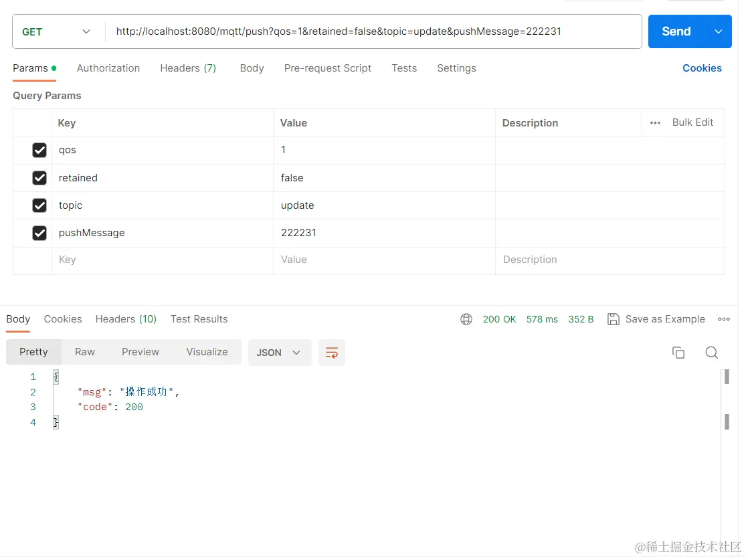Click the empty Description placeholder field
This screenshot has height=558, width=746.
[610, 260]
